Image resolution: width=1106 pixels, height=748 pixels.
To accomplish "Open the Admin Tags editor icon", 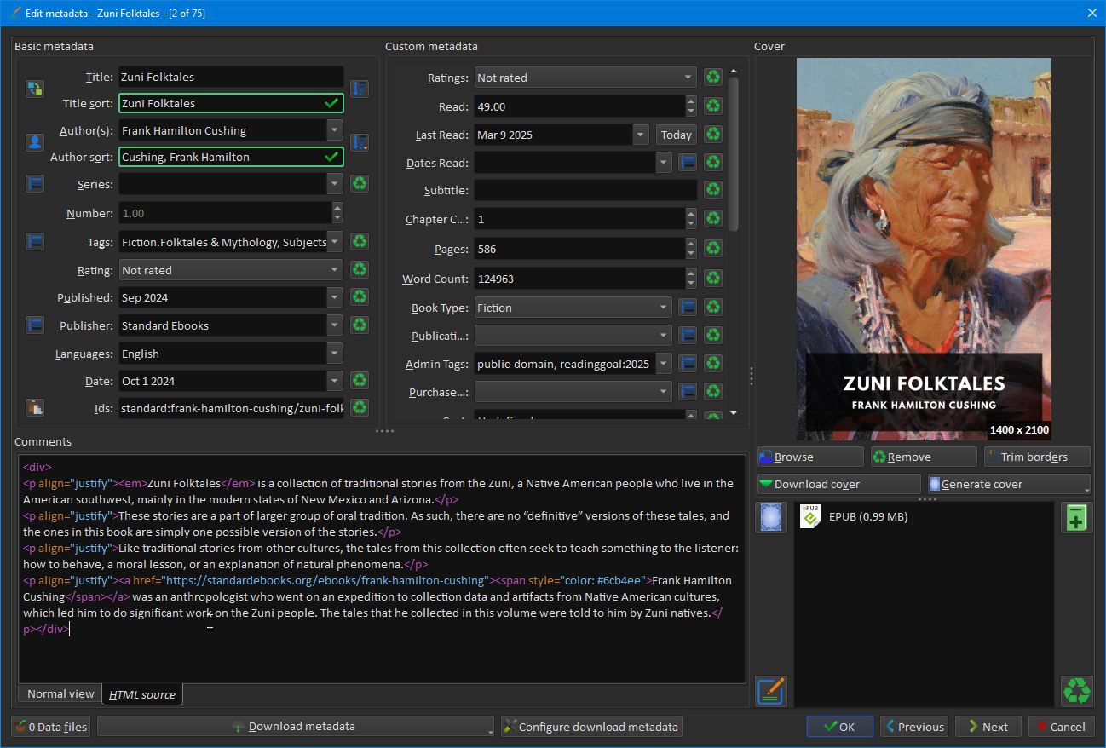I will 688,364.
